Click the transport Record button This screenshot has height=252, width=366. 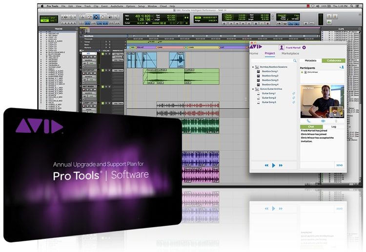[268, 23]
